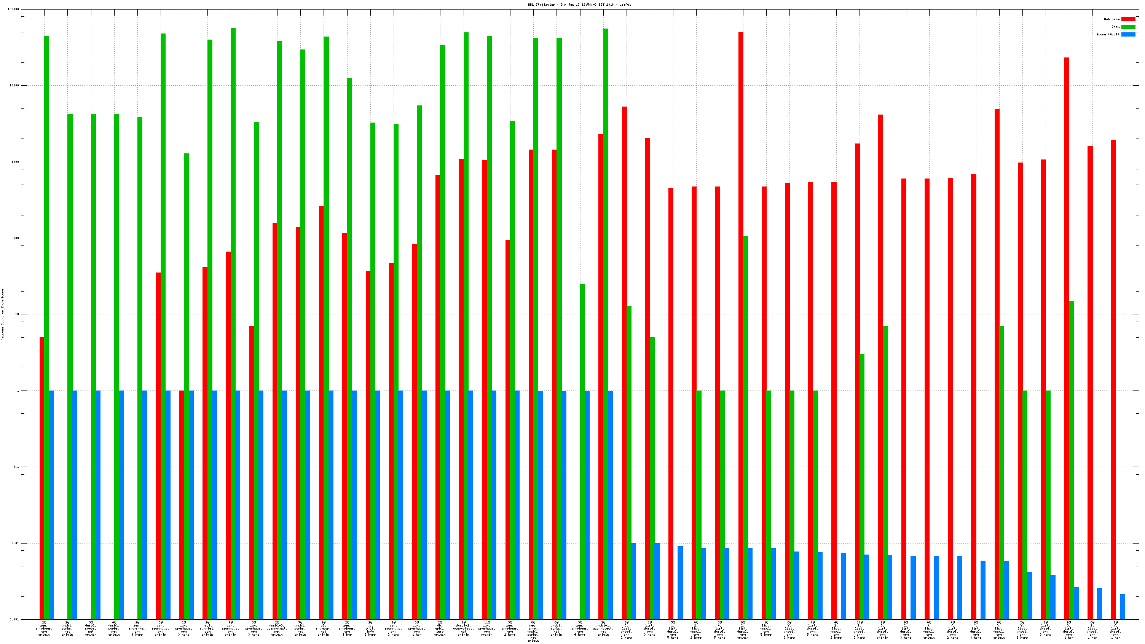Select the 'Score (0..1)' legend text
This screenshot has height=644, width=1145.
1107,34
